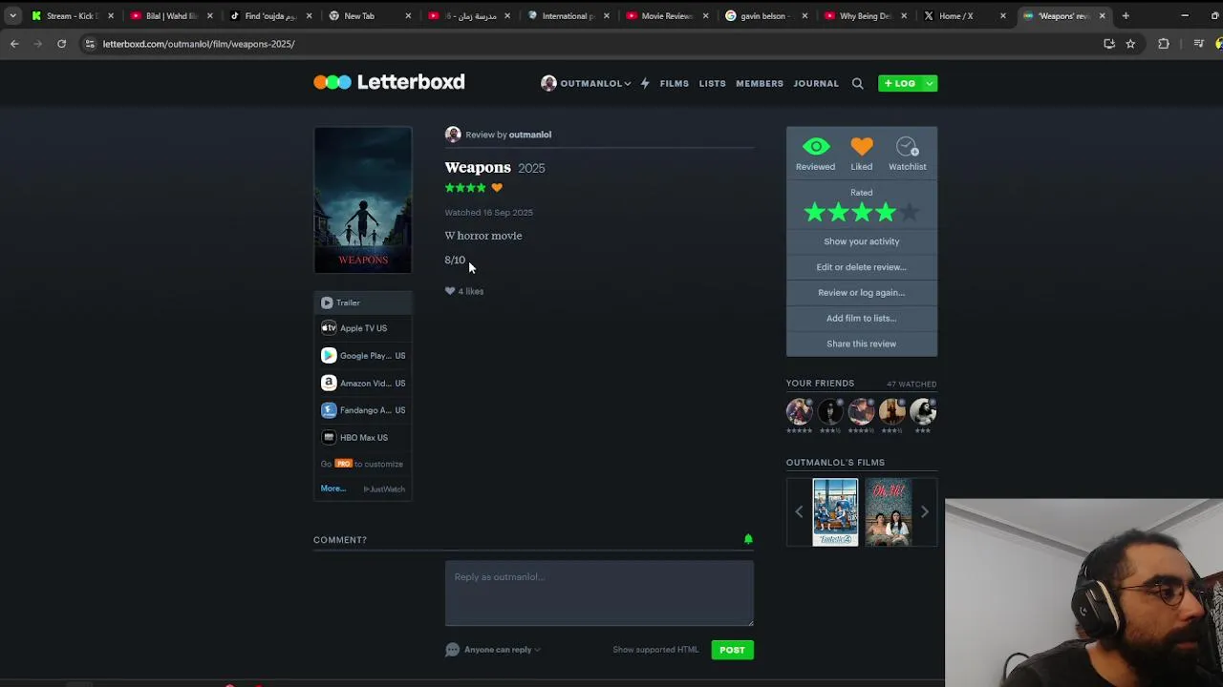Expand the Log button dropdown arrow
Image resolution: width=1223 pixels, height=687 pixels.
[x=929, y=83]
